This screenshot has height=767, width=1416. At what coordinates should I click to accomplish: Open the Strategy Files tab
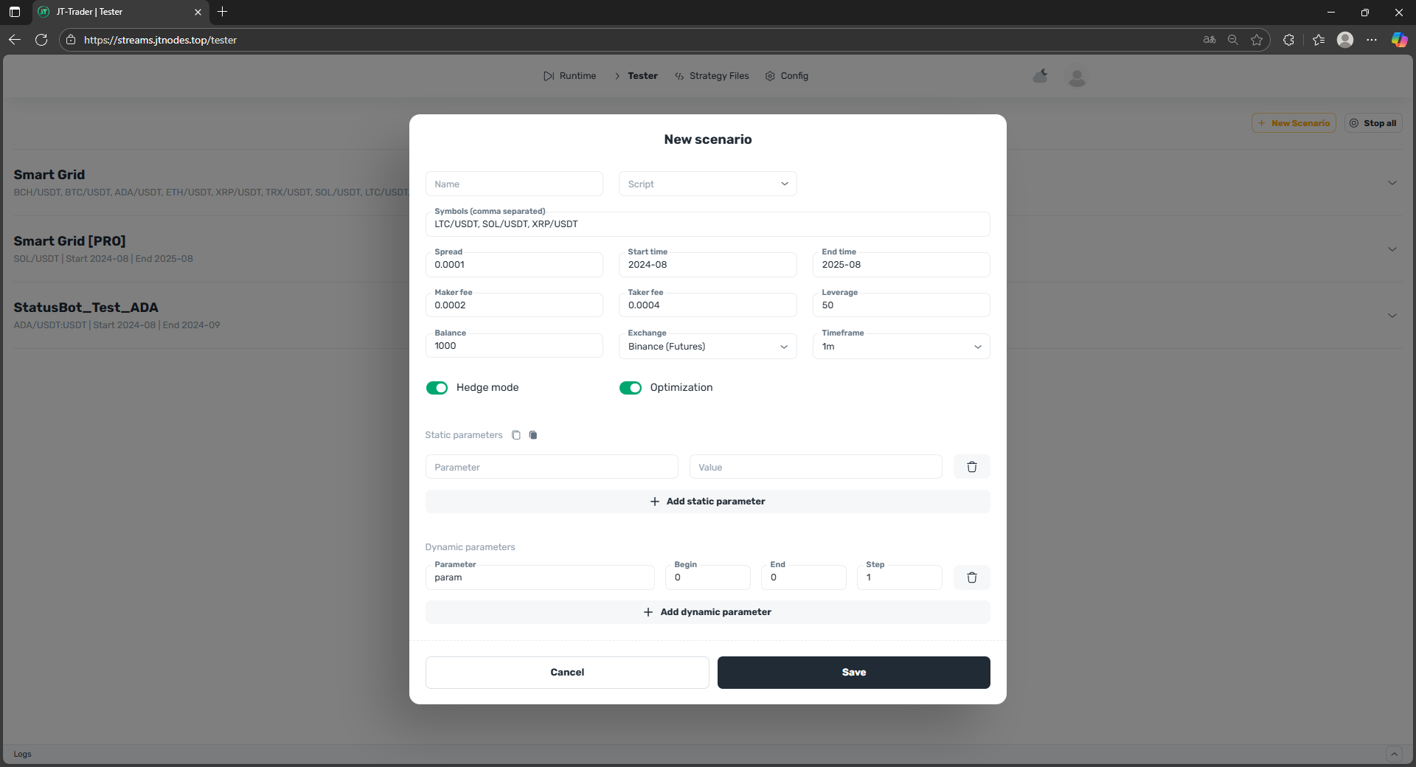712,76
